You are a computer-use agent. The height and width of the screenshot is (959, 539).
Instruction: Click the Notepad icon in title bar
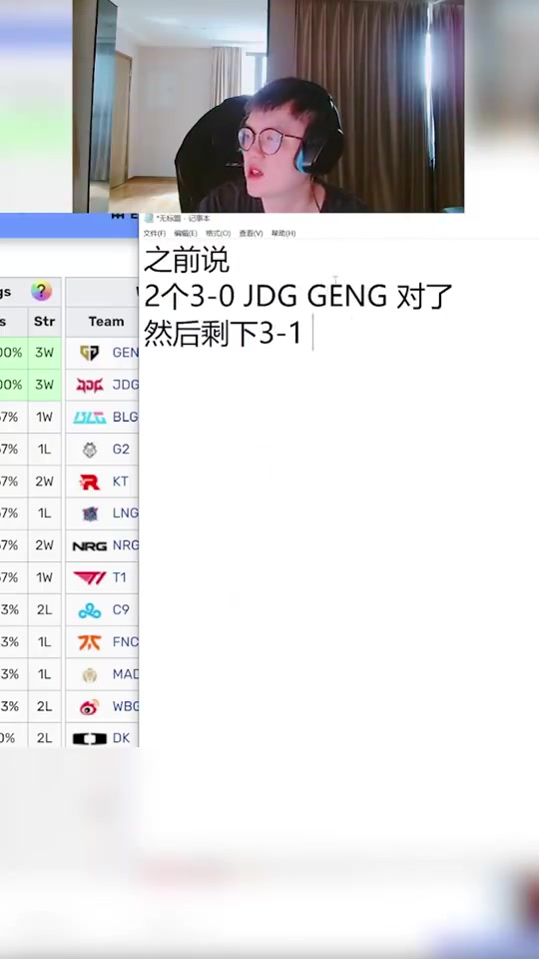coord(149,219)
